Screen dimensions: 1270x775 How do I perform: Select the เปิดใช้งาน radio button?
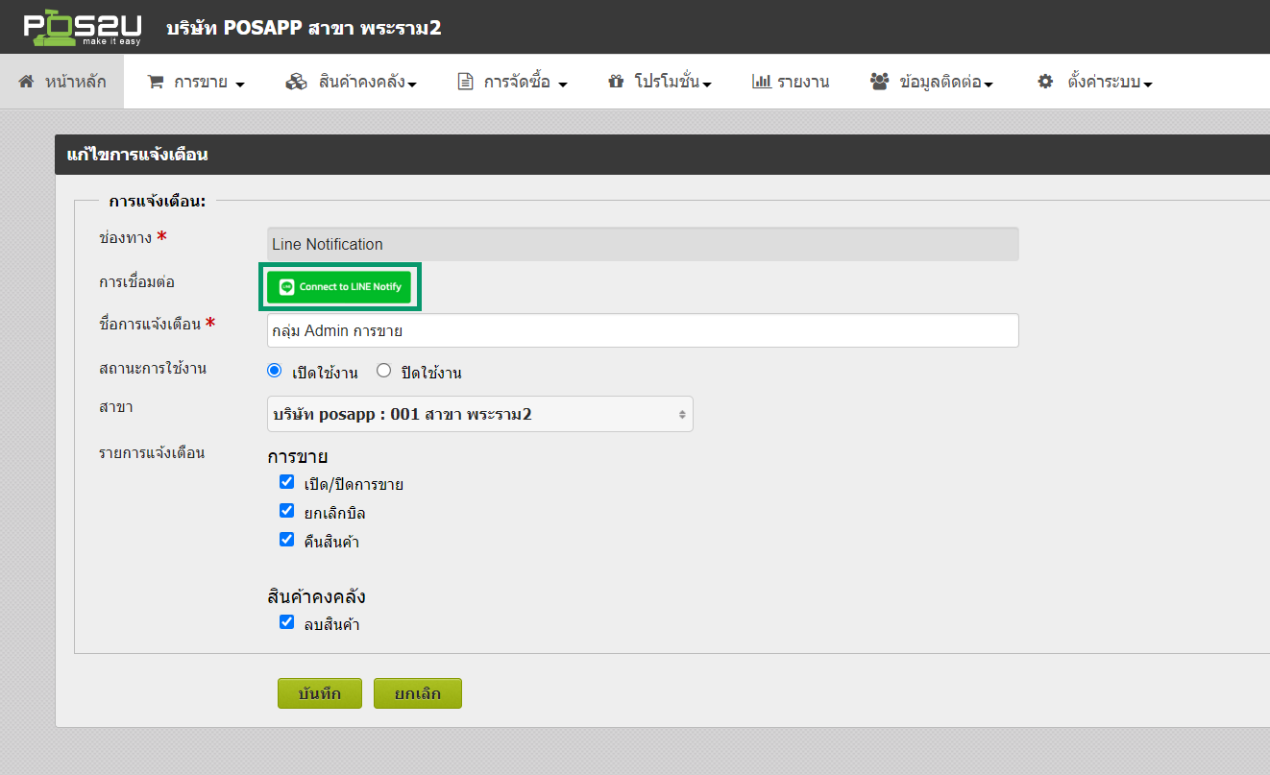coord(274,371)
